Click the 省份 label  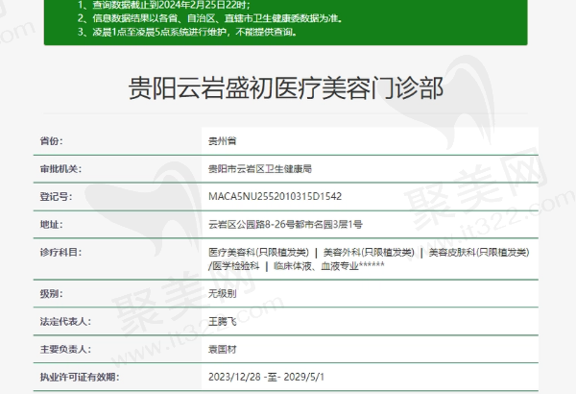coord(52,141)
